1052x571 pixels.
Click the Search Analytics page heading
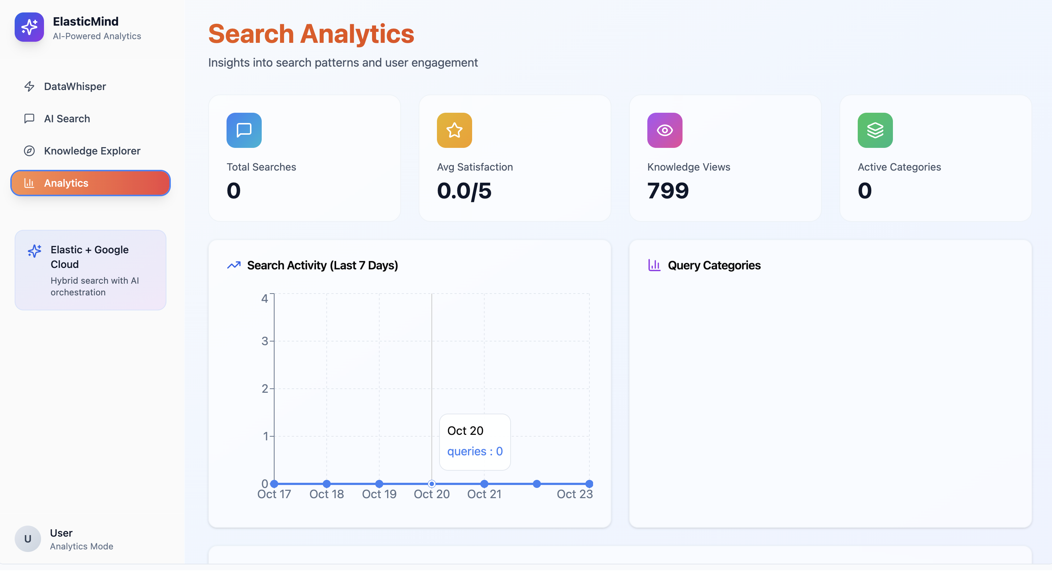click(311, 33)
